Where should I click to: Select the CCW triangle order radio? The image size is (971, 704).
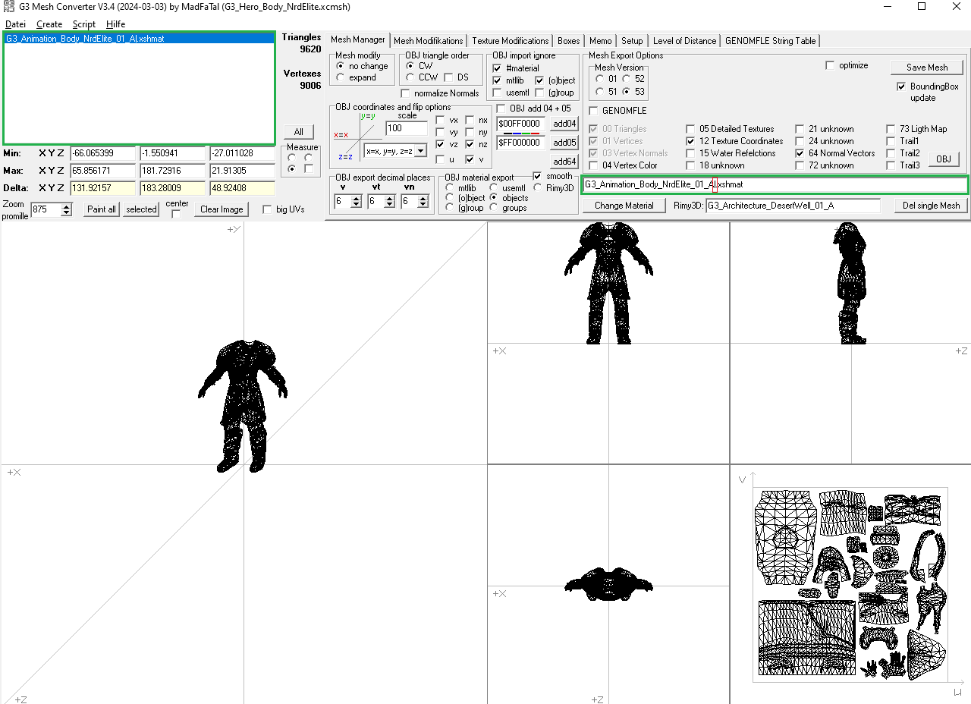(410, 77)
